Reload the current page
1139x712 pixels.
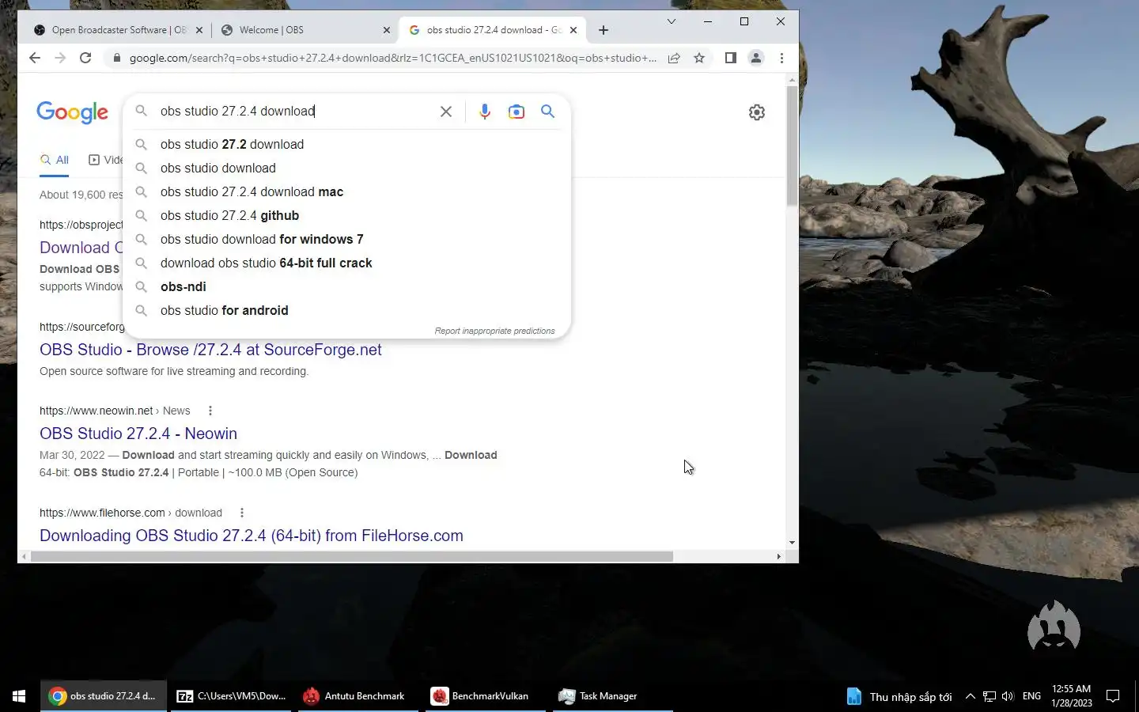[85, 58]
